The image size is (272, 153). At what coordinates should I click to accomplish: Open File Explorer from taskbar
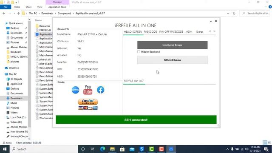[x=112, y=149]
